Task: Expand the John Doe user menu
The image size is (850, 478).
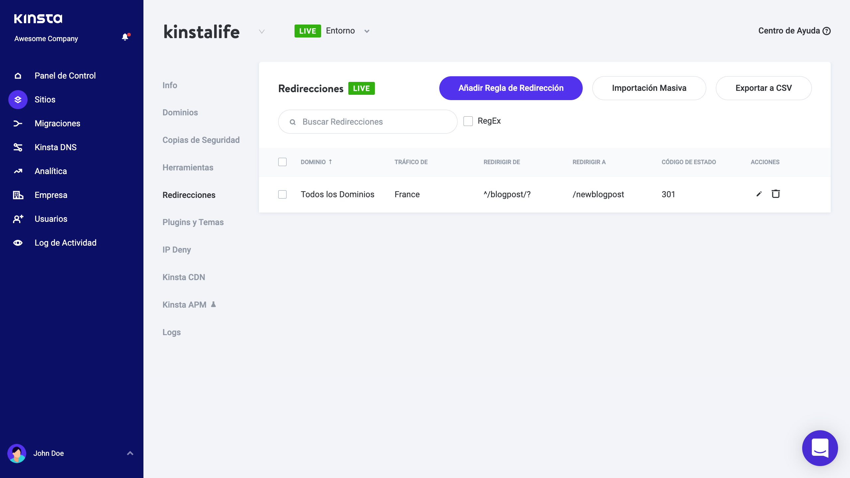Action: click(x=130, y=453)
